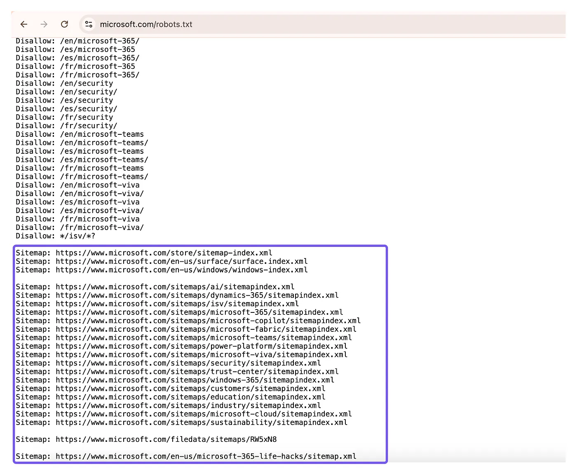Click the line 'Disallow: /es/microsoft-teams/'

coord(82,160)
